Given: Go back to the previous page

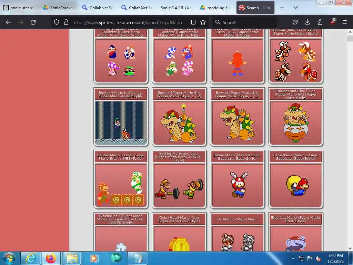Looking at the screenshot, I should (8, 22).
